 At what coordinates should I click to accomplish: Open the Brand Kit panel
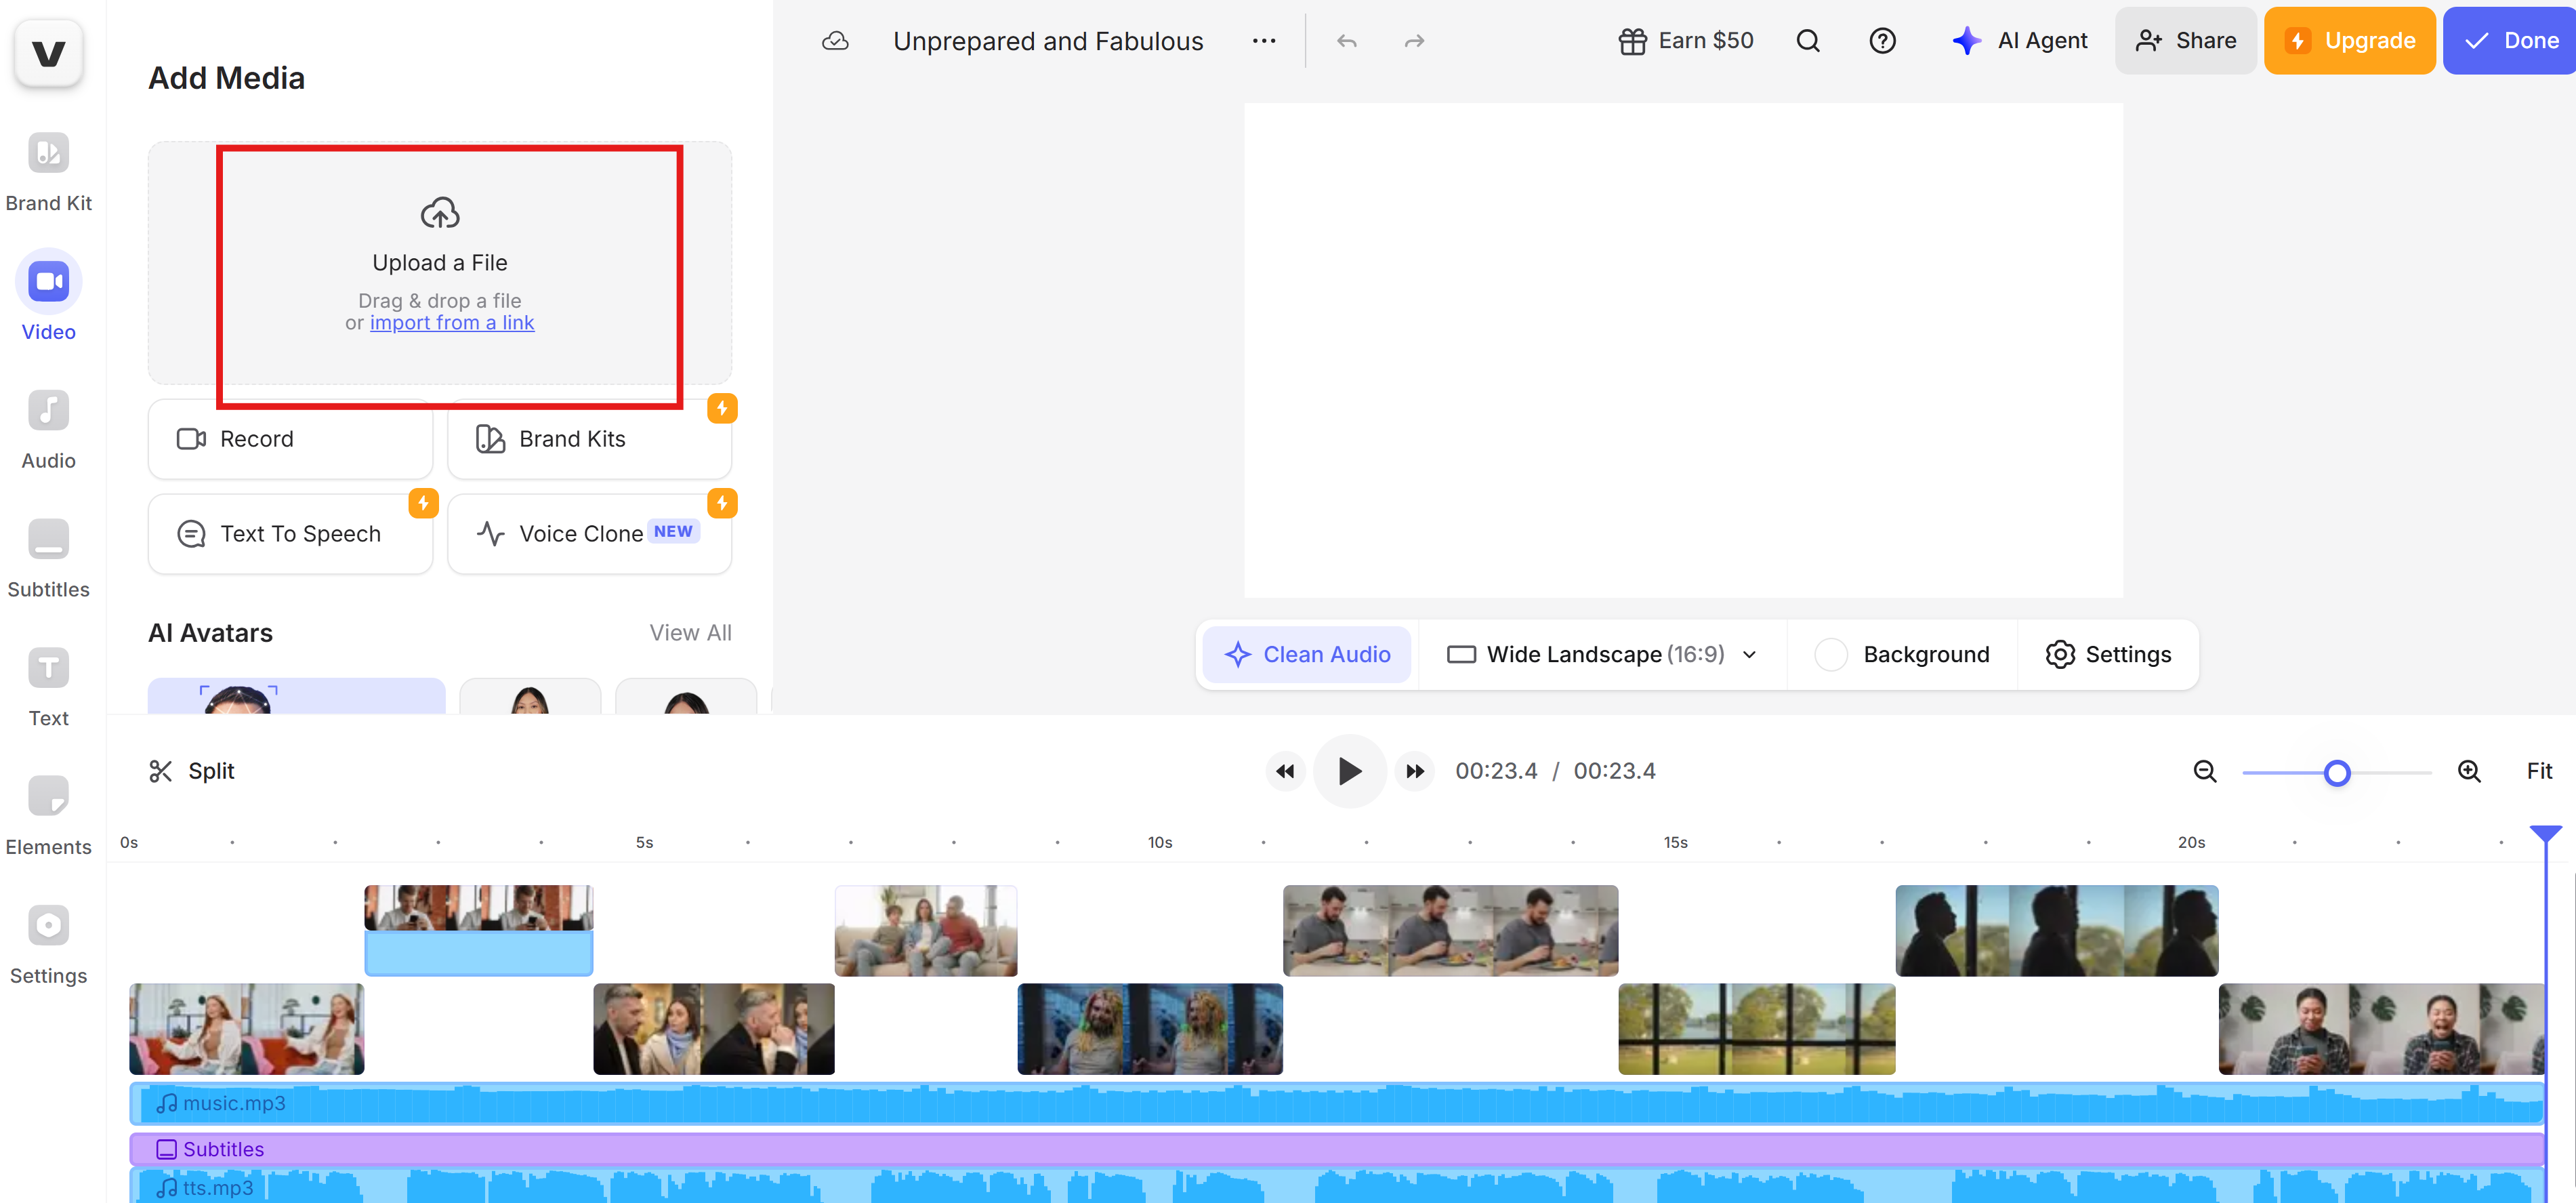tap(48, 170)
